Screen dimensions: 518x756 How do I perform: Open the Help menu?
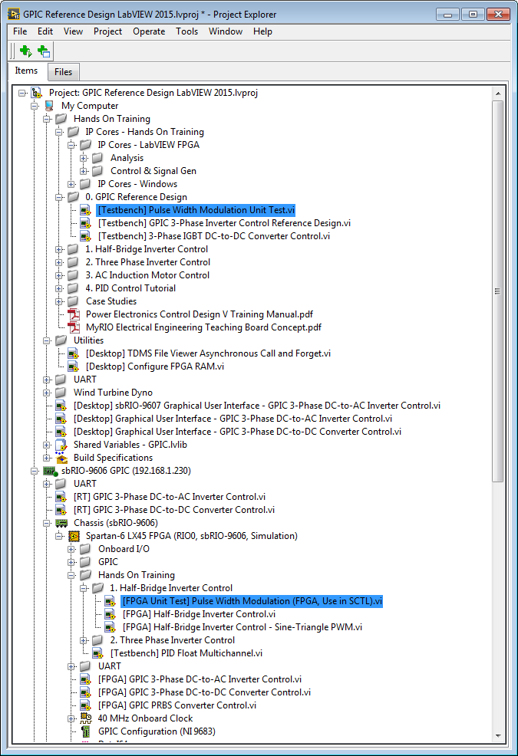pos(262,31)
